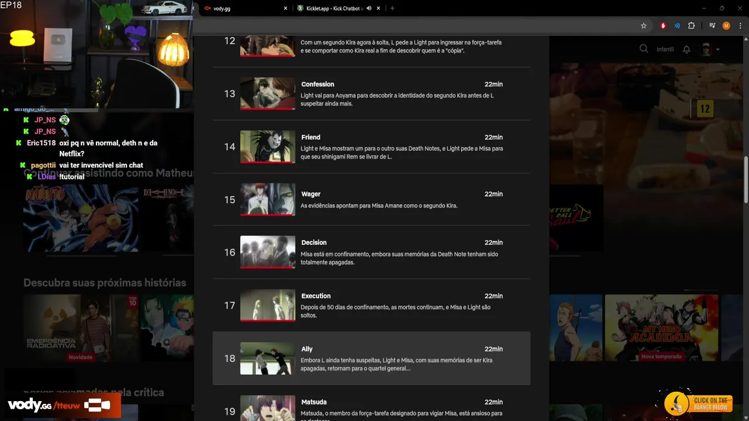Click episode number 13
Viewport: 749px width, 421px height.
coord(229,94)
